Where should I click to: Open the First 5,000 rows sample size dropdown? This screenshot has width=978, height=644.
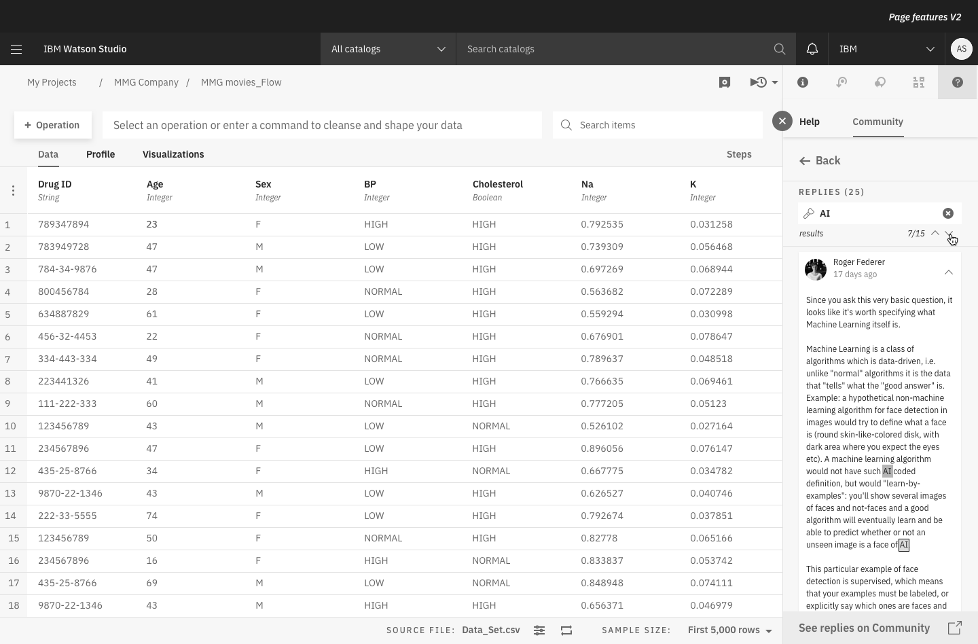[x=729, y=630]
